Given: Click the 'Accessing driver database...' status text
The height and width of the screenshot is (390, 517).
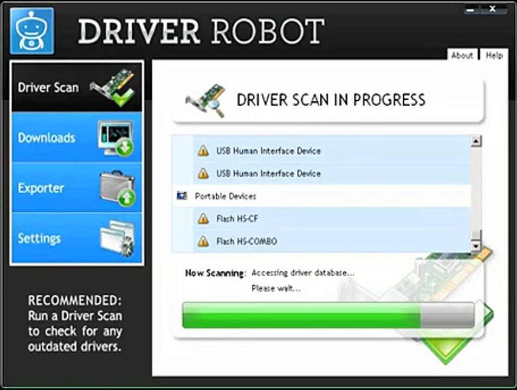Looking at the screenshot, I should tap(303, 272).
